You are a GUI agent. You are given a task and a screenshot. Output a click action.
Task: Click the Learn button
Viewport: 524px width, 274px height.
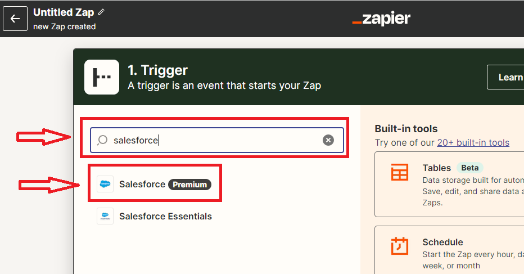(x=505, y=77)
